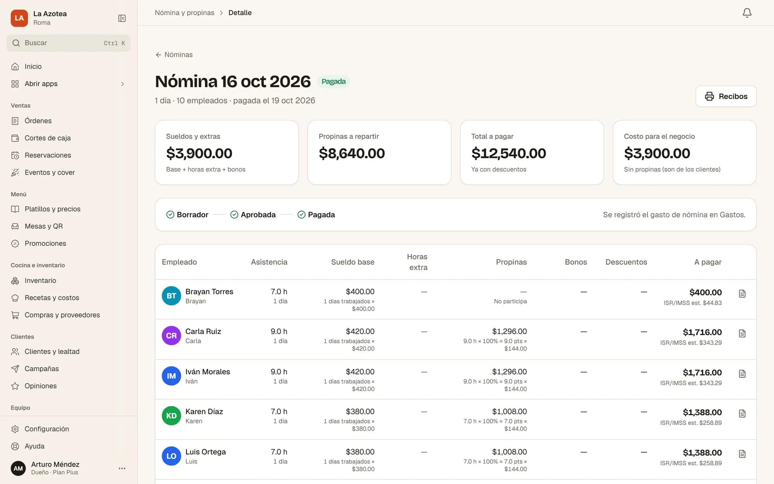
Task: Focus the Buscar search field
Action: [68, 43]
